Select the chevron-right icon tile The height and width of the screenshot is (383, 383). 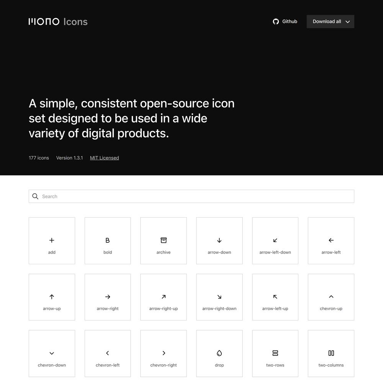click(x=164, y=354)
